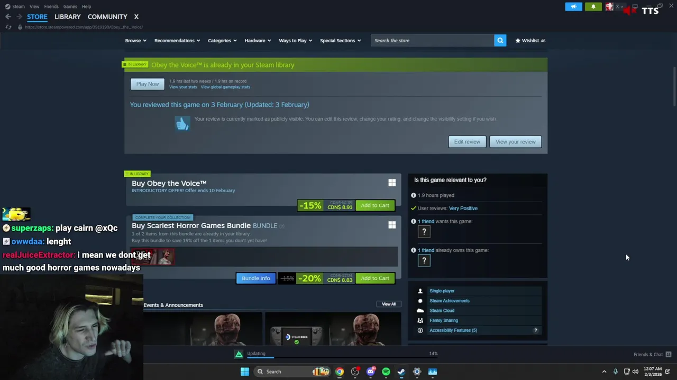The height and width of the screenshot is (380, 677).
Task: Click Windows icon for Obey the Voice
Action: pyautogui.click(x=392, y=183)
